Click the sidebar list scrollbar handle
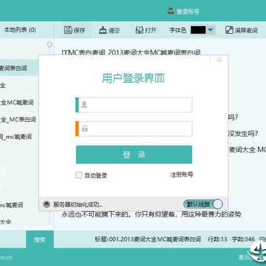The image size is (266, 266). 50,44
